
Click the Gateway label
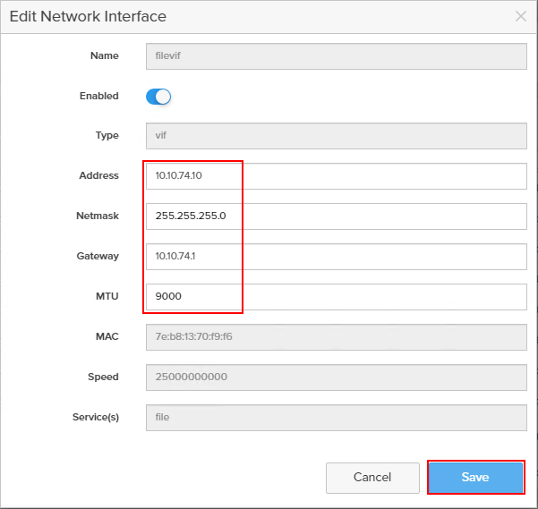pos(98,256)
